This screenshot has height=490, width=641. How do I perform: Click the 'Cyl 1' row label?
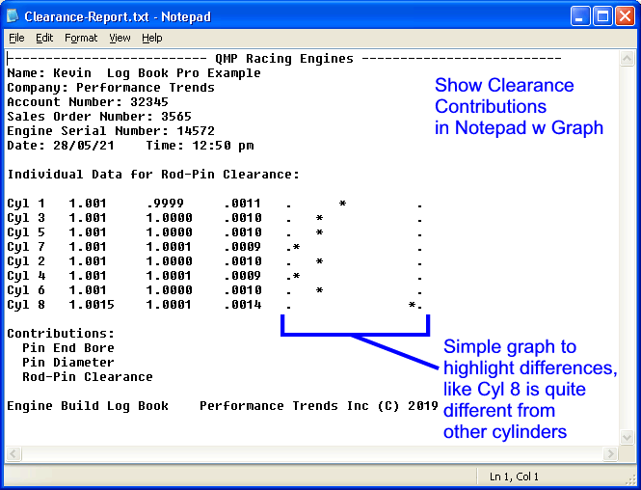click(26, 204)
